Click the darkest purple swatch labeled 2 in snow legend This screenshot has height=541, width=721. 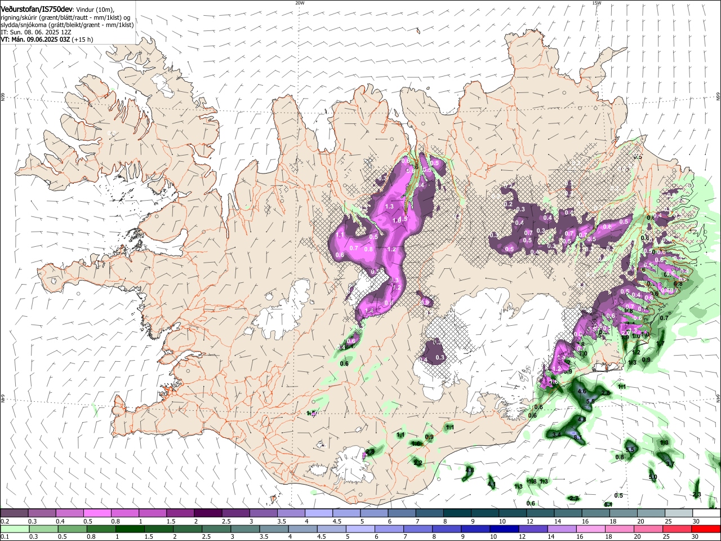tap(208, 513)
